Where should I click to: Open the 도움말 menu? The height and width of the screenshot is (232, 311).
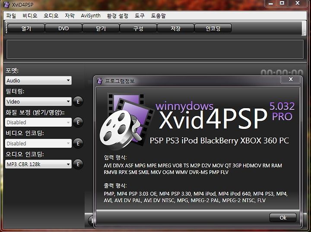158,16
